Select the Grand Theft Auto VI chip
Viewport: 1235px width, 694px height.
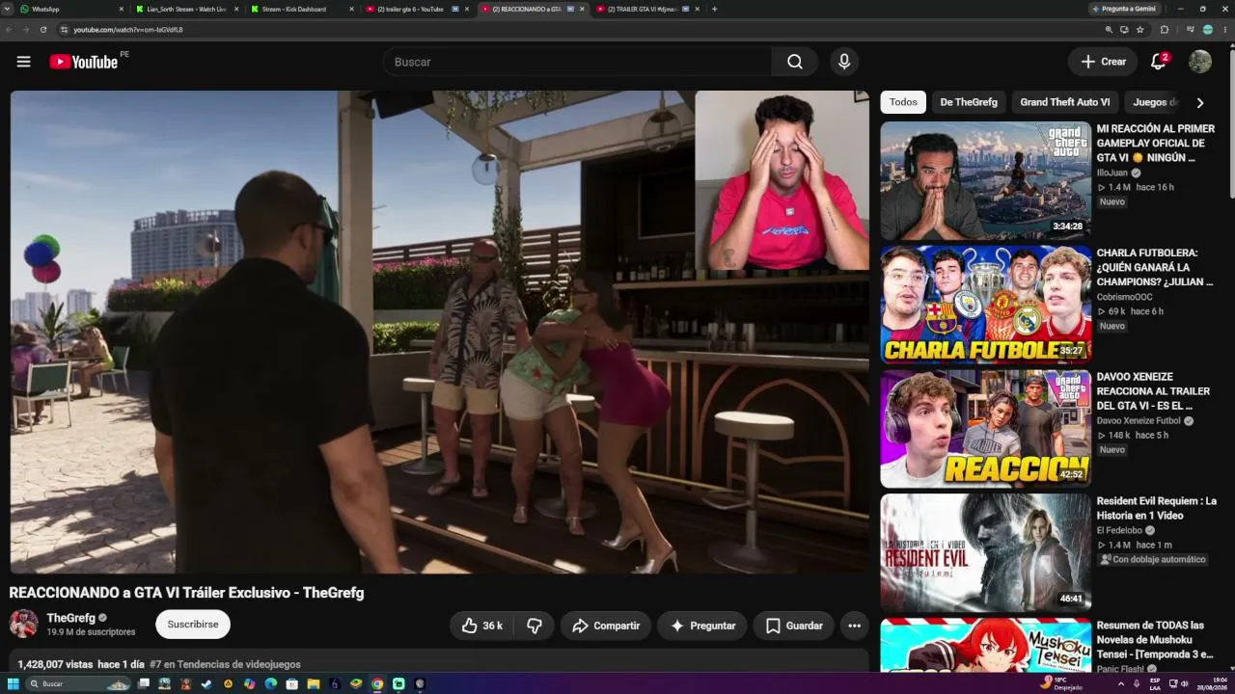click(x=1065, y=102)
